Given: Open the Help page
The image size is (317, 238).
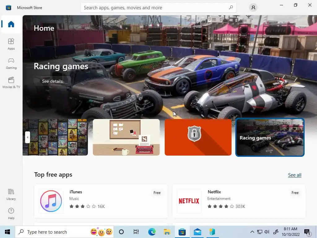Looking at the screenshot, I should [11, 214].
